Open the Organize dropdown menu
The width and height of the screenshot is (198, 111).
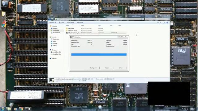pos(53,23)
